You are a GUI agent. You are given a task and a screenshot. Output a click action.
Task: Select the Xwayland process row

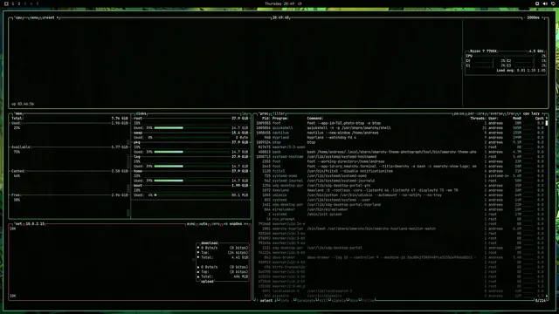(x=400, y=190)
